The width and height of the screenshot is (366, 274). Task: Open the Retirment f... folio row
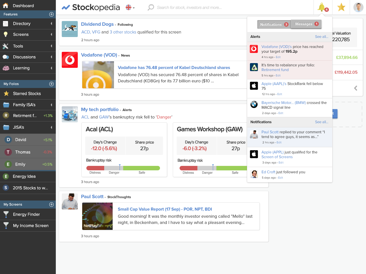[x=28, y=116]
